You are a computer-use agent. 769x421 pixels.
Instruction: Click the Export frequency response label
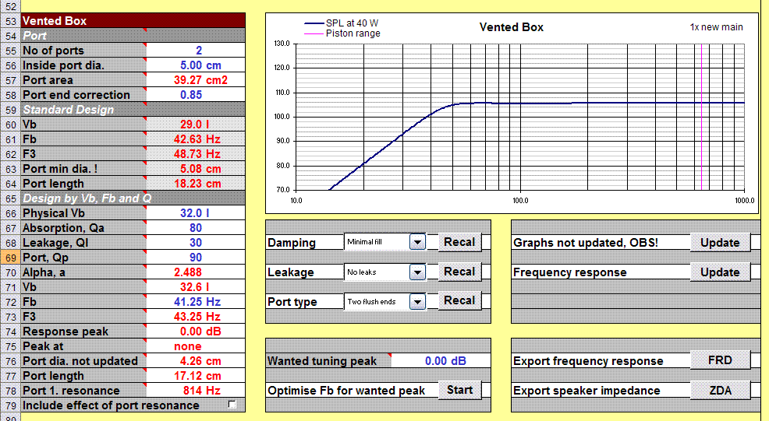coord(588,361)
